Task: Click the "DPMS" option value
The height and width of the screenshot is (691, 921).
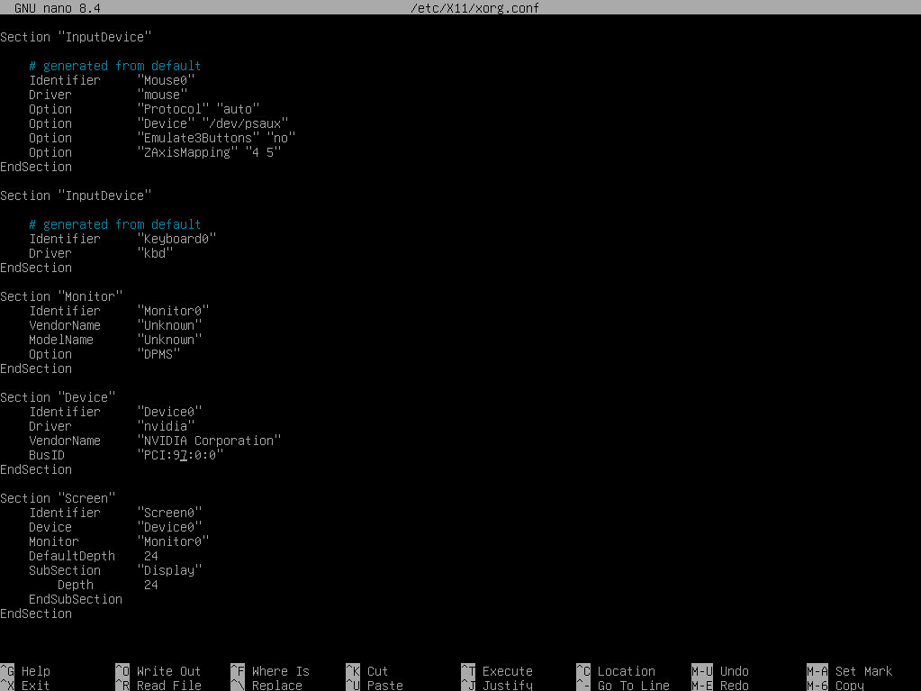Action: coord(158,354)
